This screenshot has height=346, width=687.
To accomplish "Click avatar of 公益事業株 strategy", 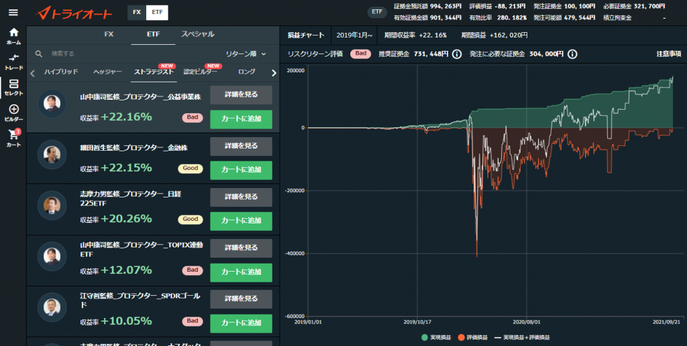I will pos(52,104).
